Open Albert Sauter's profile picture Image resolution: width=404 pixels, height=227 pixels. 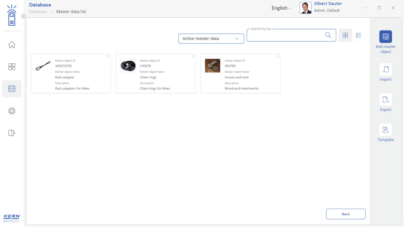(x=305, y=8)
